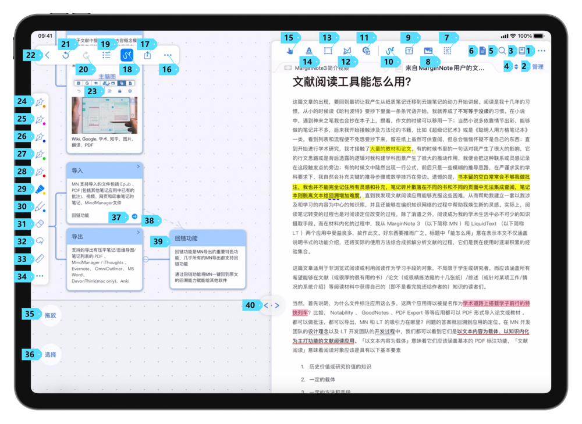The width and height of the screenshot is (582, 424).
Task: Select the image insert tool
Action: [428, 51]
